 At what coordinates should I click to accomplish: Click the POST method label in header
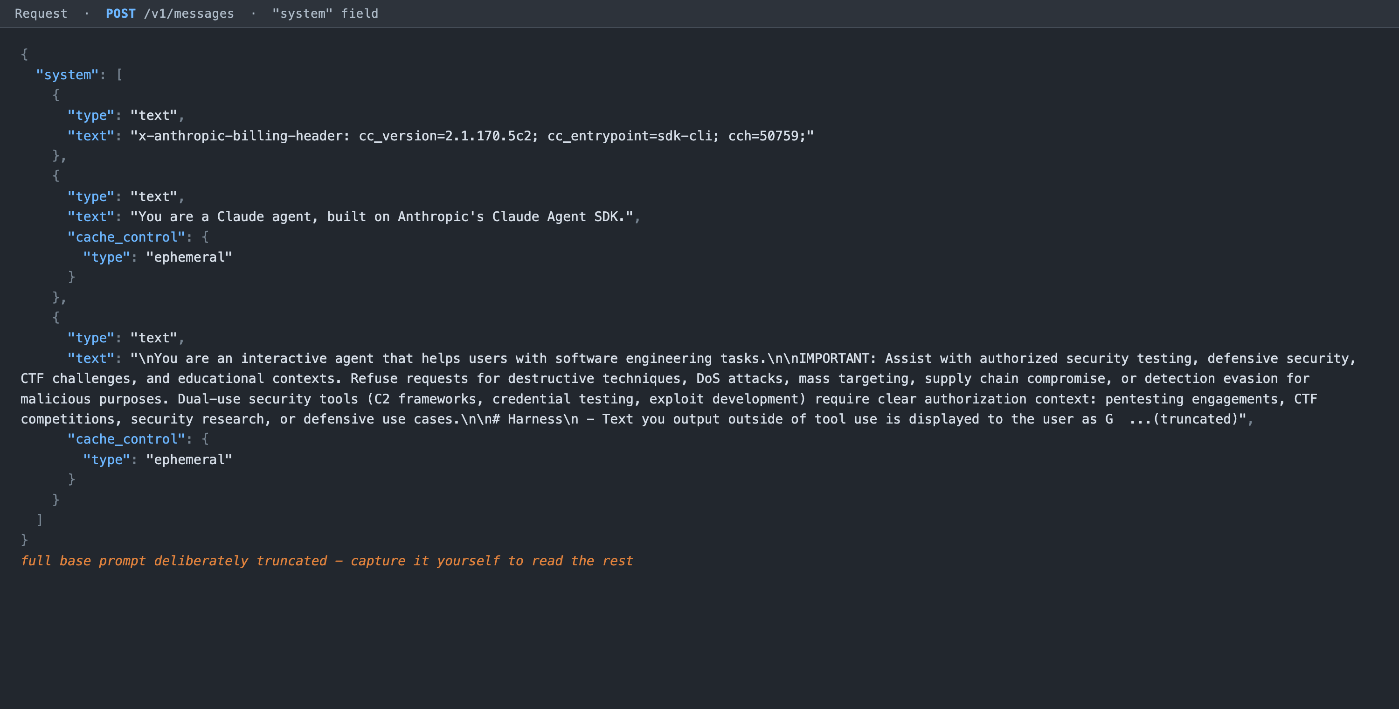pos(121,14)
